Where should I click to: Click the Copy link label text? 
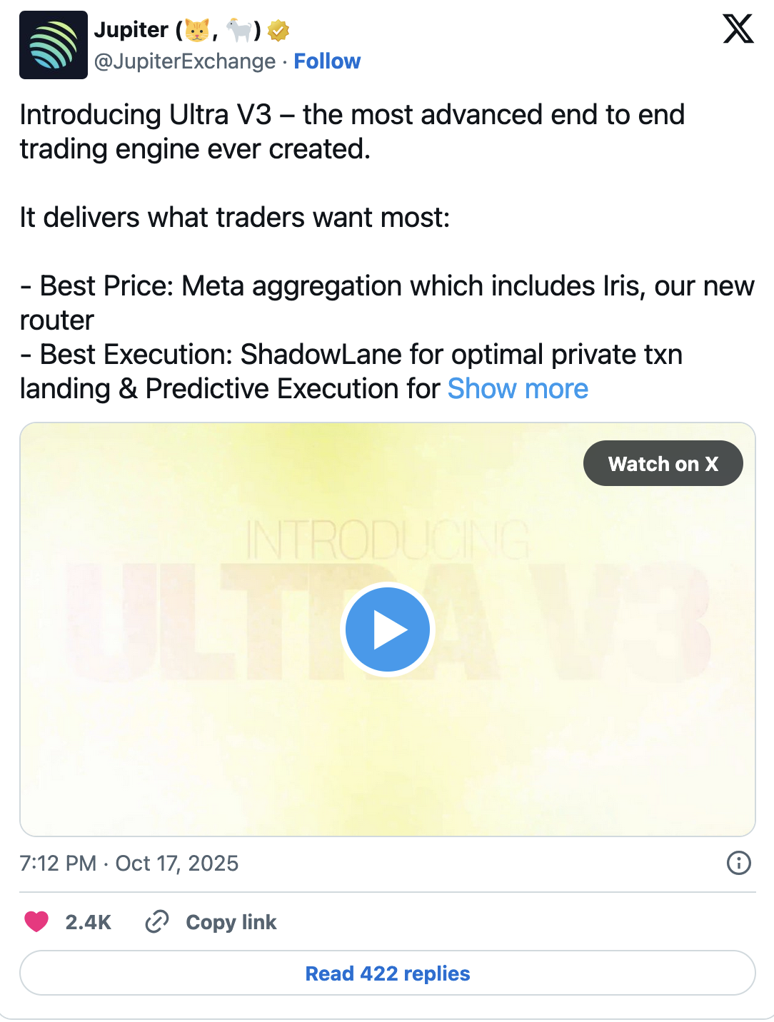[230, 922]
